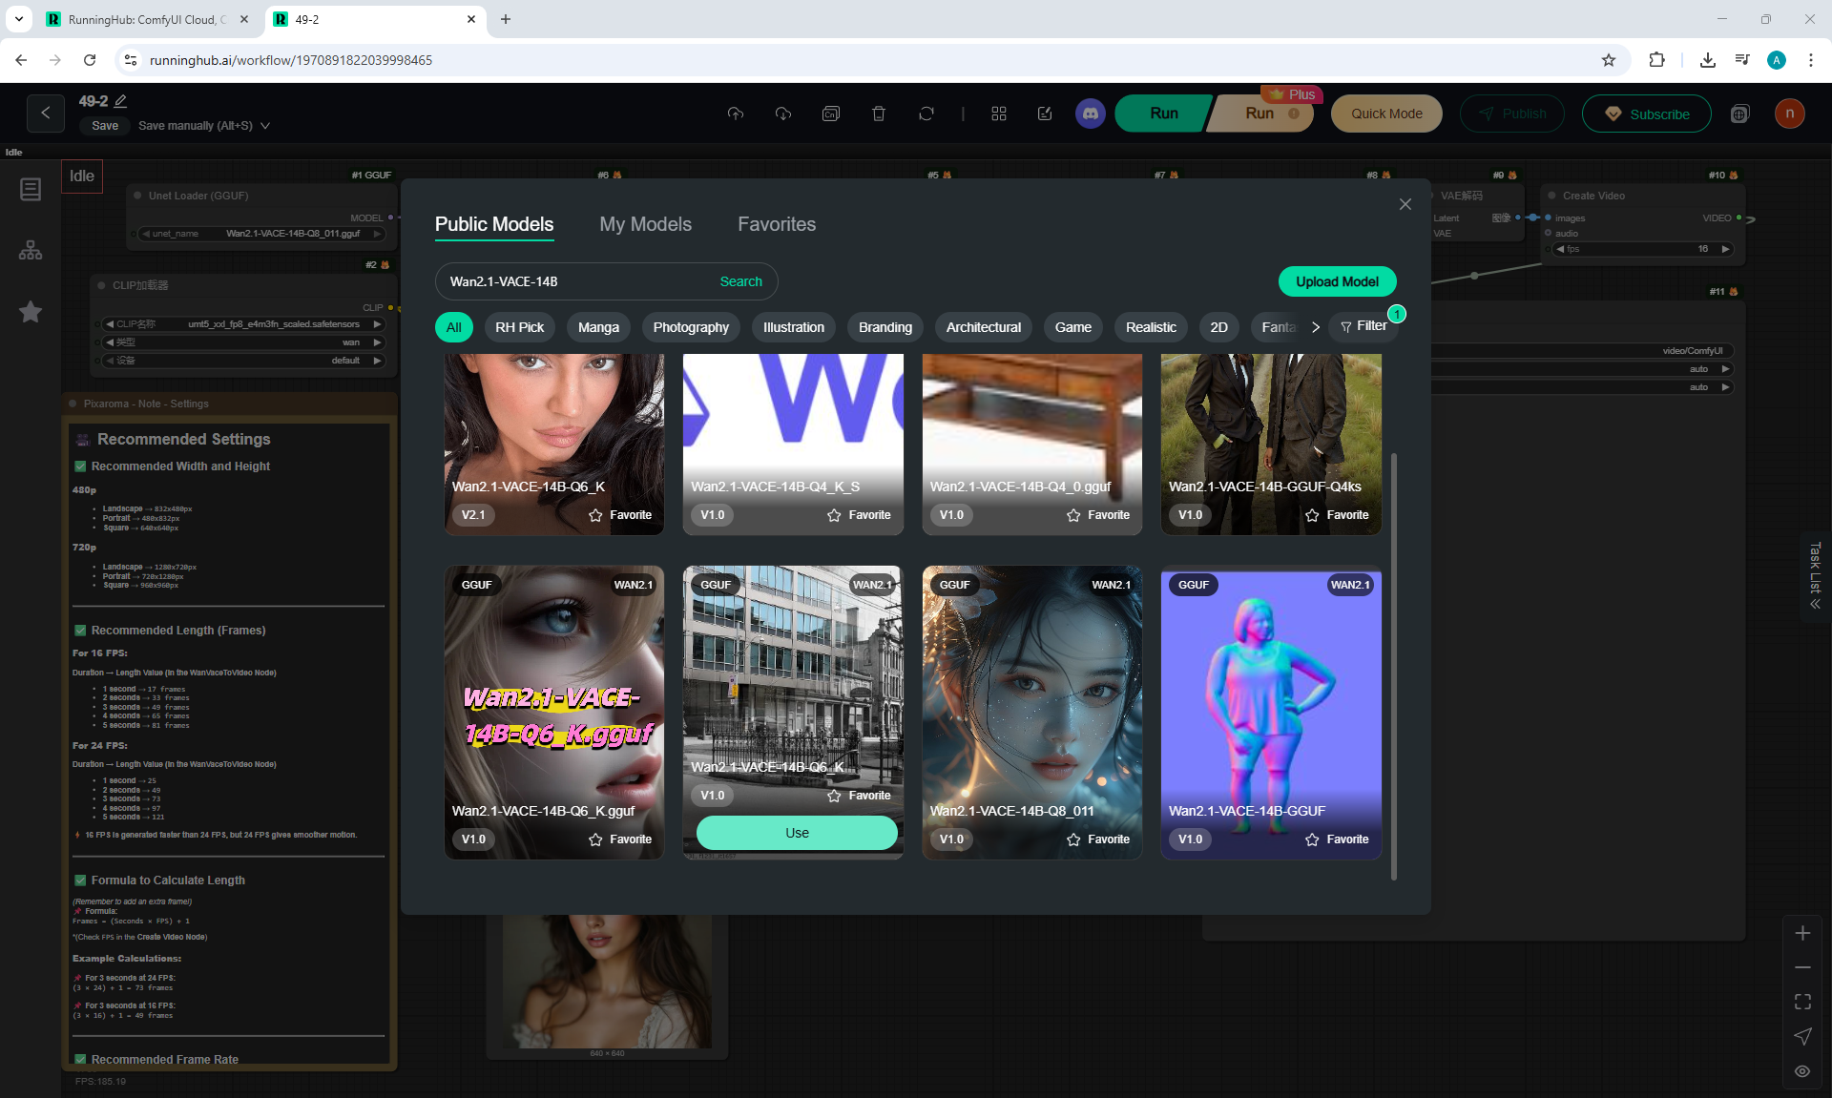Image resolution: width=1832 pixels, height=1098 pixels.
Task: Click the trash icon in the top toolbar
Action: click(878, 114)
